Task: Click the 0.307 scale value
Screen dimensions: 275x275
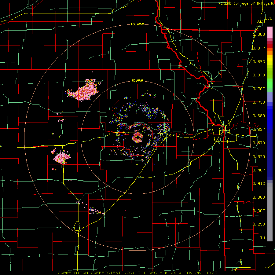Action: coord(259,211)
